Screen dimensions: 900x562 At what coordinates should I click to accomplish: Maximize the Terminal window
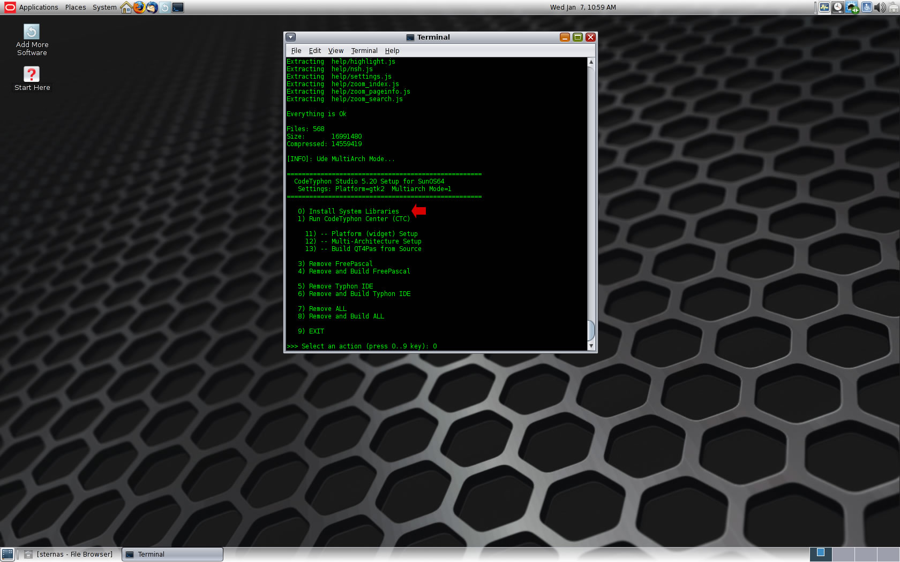[x=577, y=37]
